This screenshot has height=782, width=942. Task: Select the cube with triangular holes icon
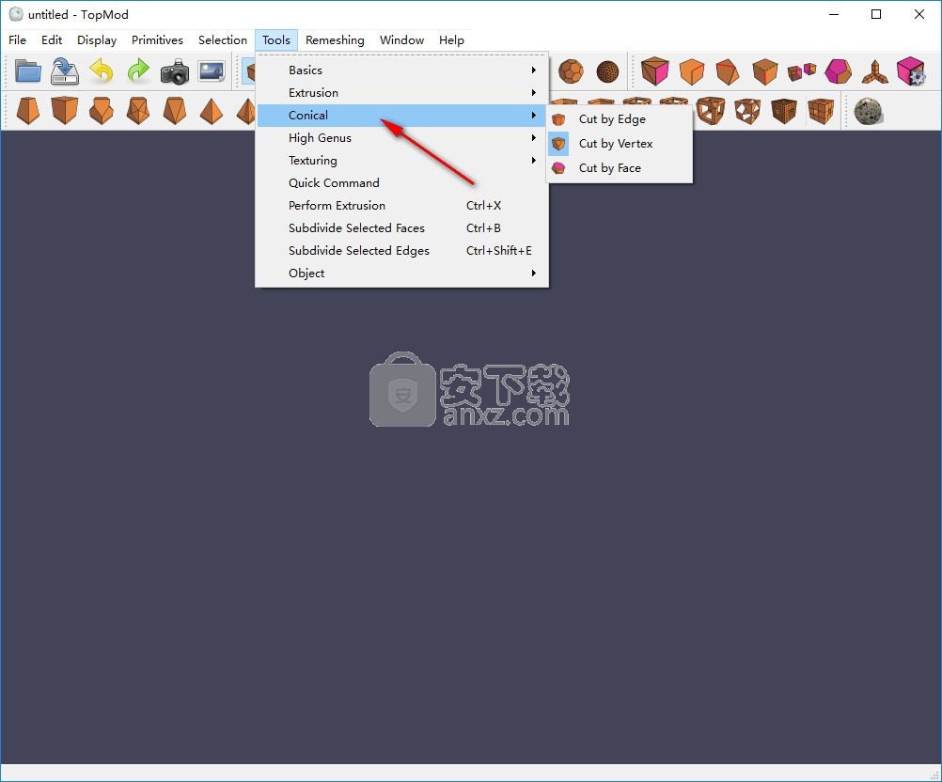point(747,111)
